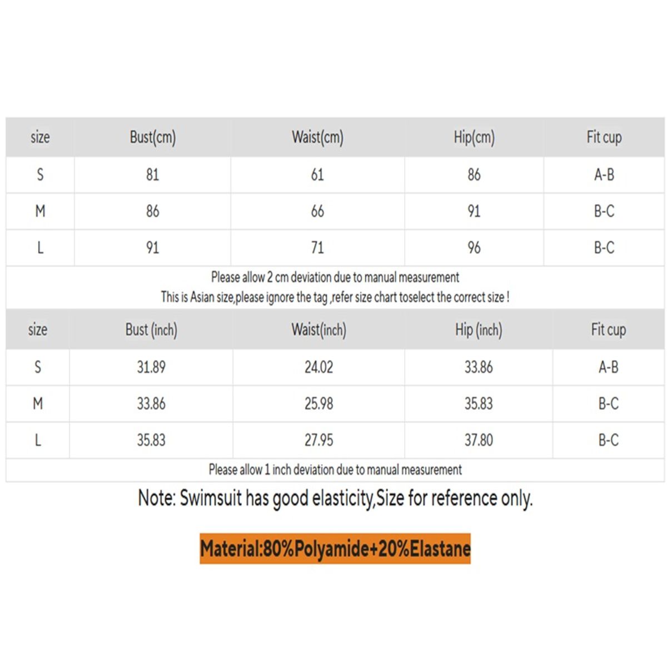This screenshot has width=667, height=667.
Task: Click size L hip value 96
Action: pos(474,247)
